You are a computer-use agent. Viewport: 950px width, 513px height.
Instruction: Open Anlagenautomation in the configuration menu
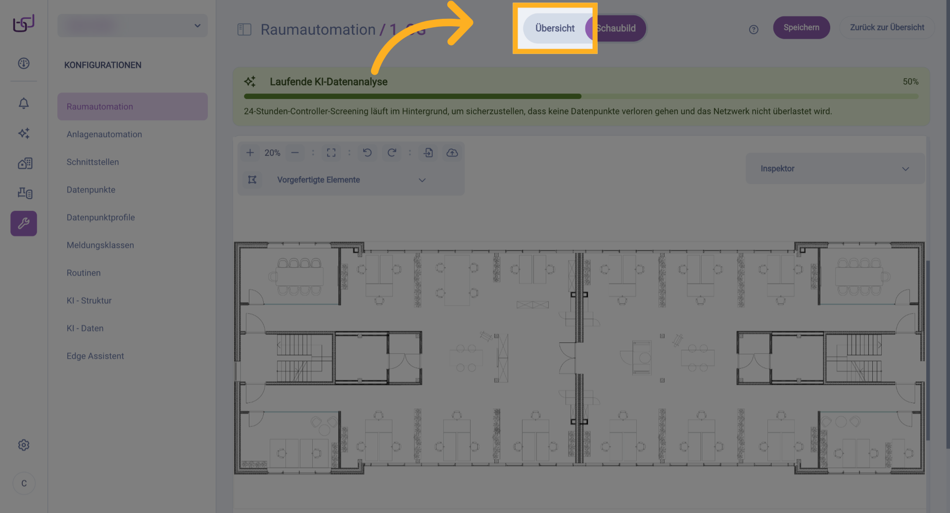(x=104, y=135)
